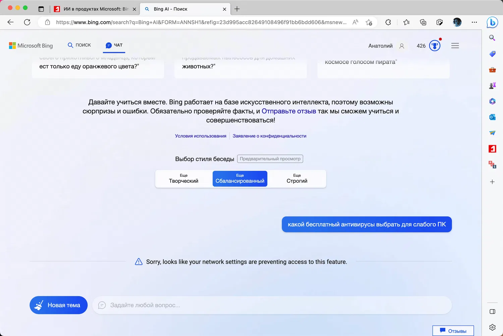Click the Предварительный просмотр badge
The height and width of the screenshot is (336, 503).
click(x=270, y=159)
